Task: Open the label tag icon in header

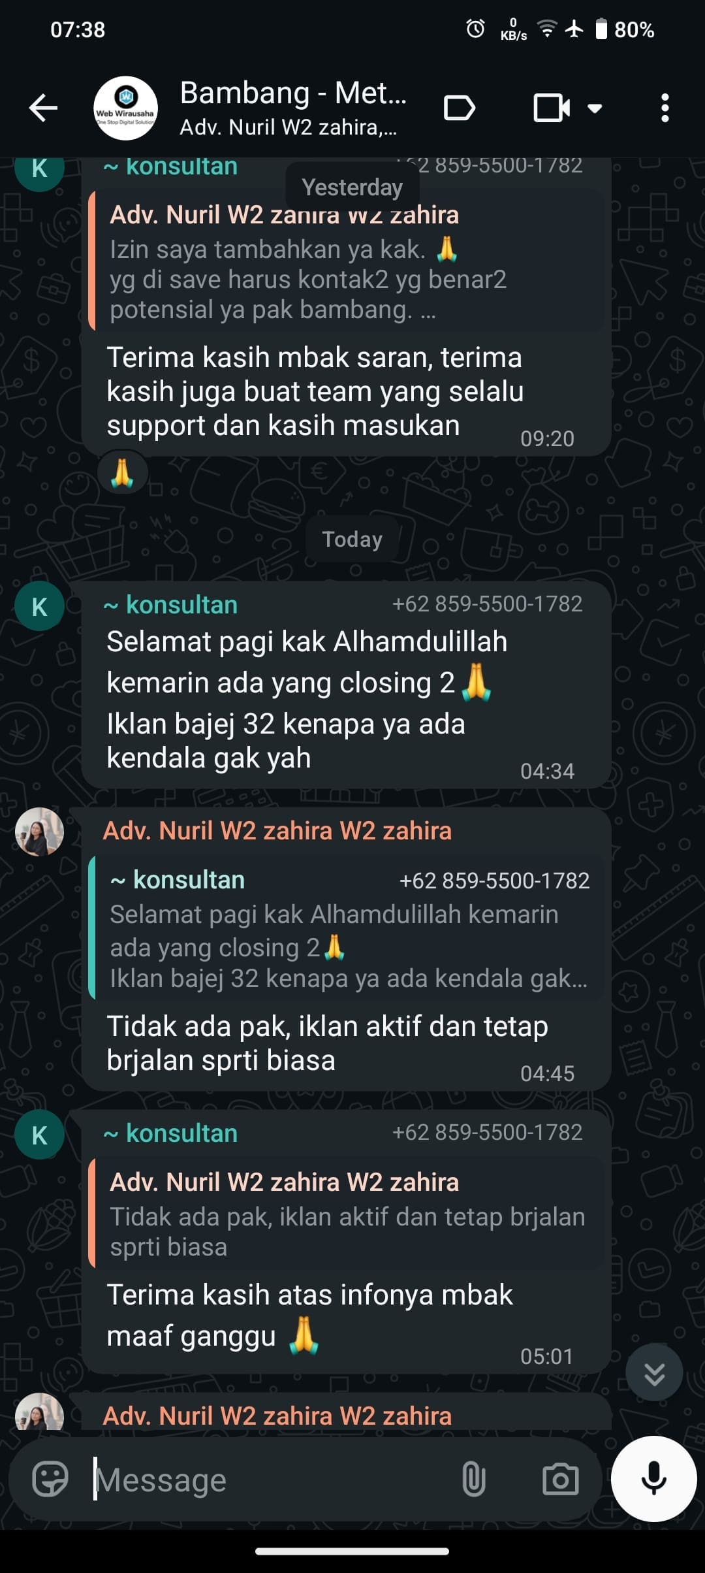Action: click(459, 108)
